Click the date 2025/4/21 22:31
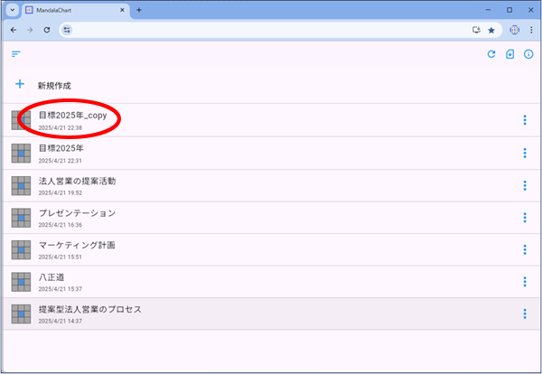Image resolution: width=542 pixels, height=374 pixels. pyautogui.click(x=61, y=161)
